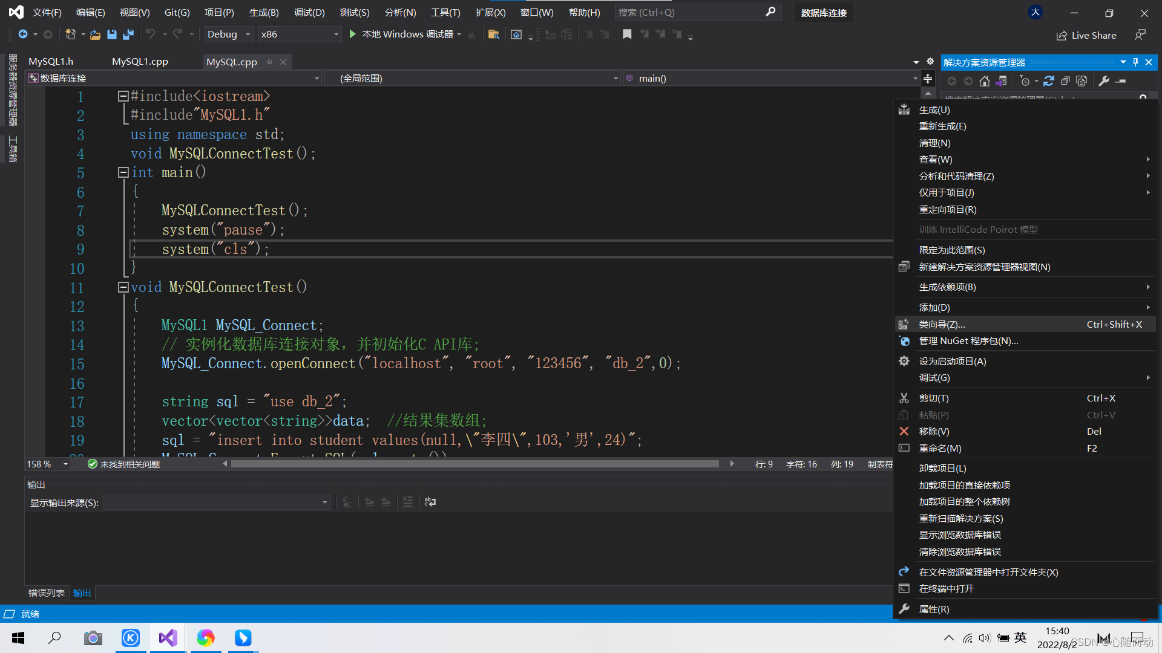Toggle line 5 int main() fold indicator
Viewport: 1162px width, 653px height.
(122, 172)
